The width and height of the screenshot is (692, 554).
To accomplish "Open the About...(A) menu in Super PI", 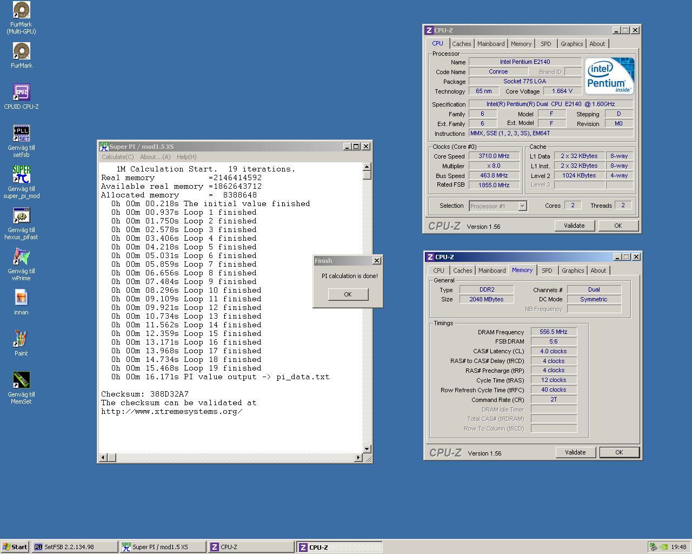I will click(x=155, y=157).
